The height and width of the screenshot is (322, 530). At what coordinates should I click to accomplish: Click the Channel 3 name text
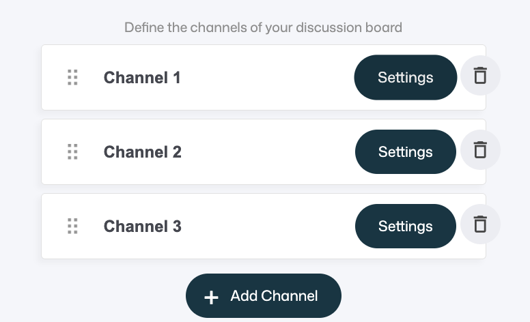tap(142, 226)
